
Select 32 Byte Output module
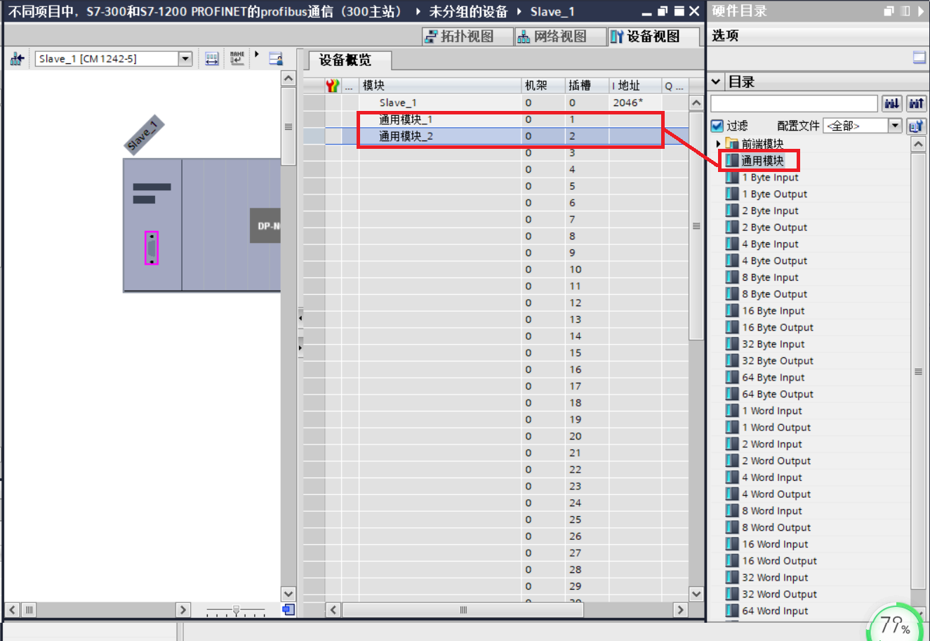click(778, 361)
